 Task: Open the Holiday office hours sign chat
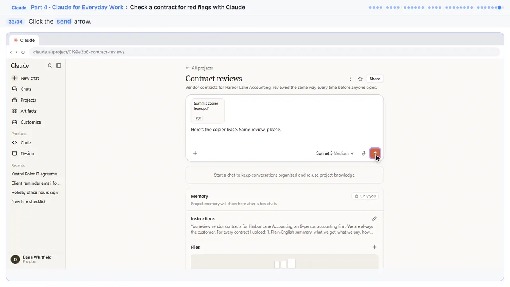click(x=35, y=192)
